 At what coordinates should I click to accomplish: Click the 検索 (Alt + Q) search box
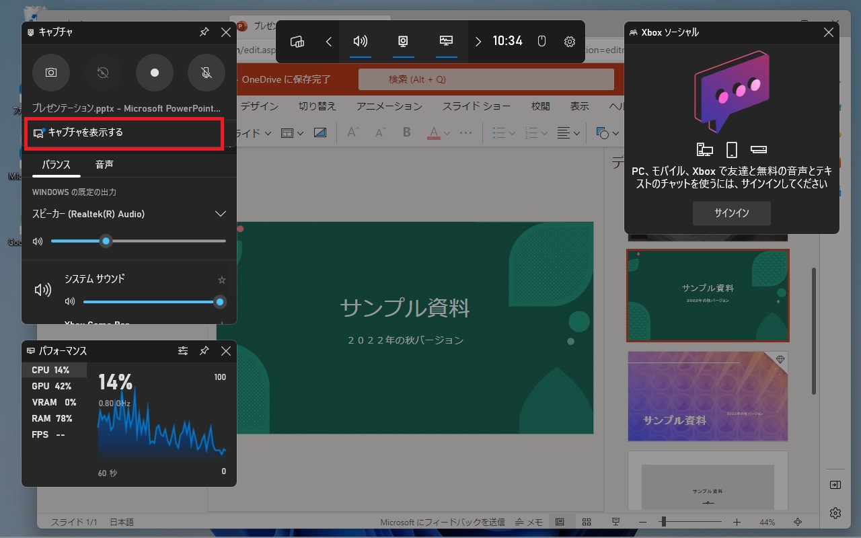(486, 79)
